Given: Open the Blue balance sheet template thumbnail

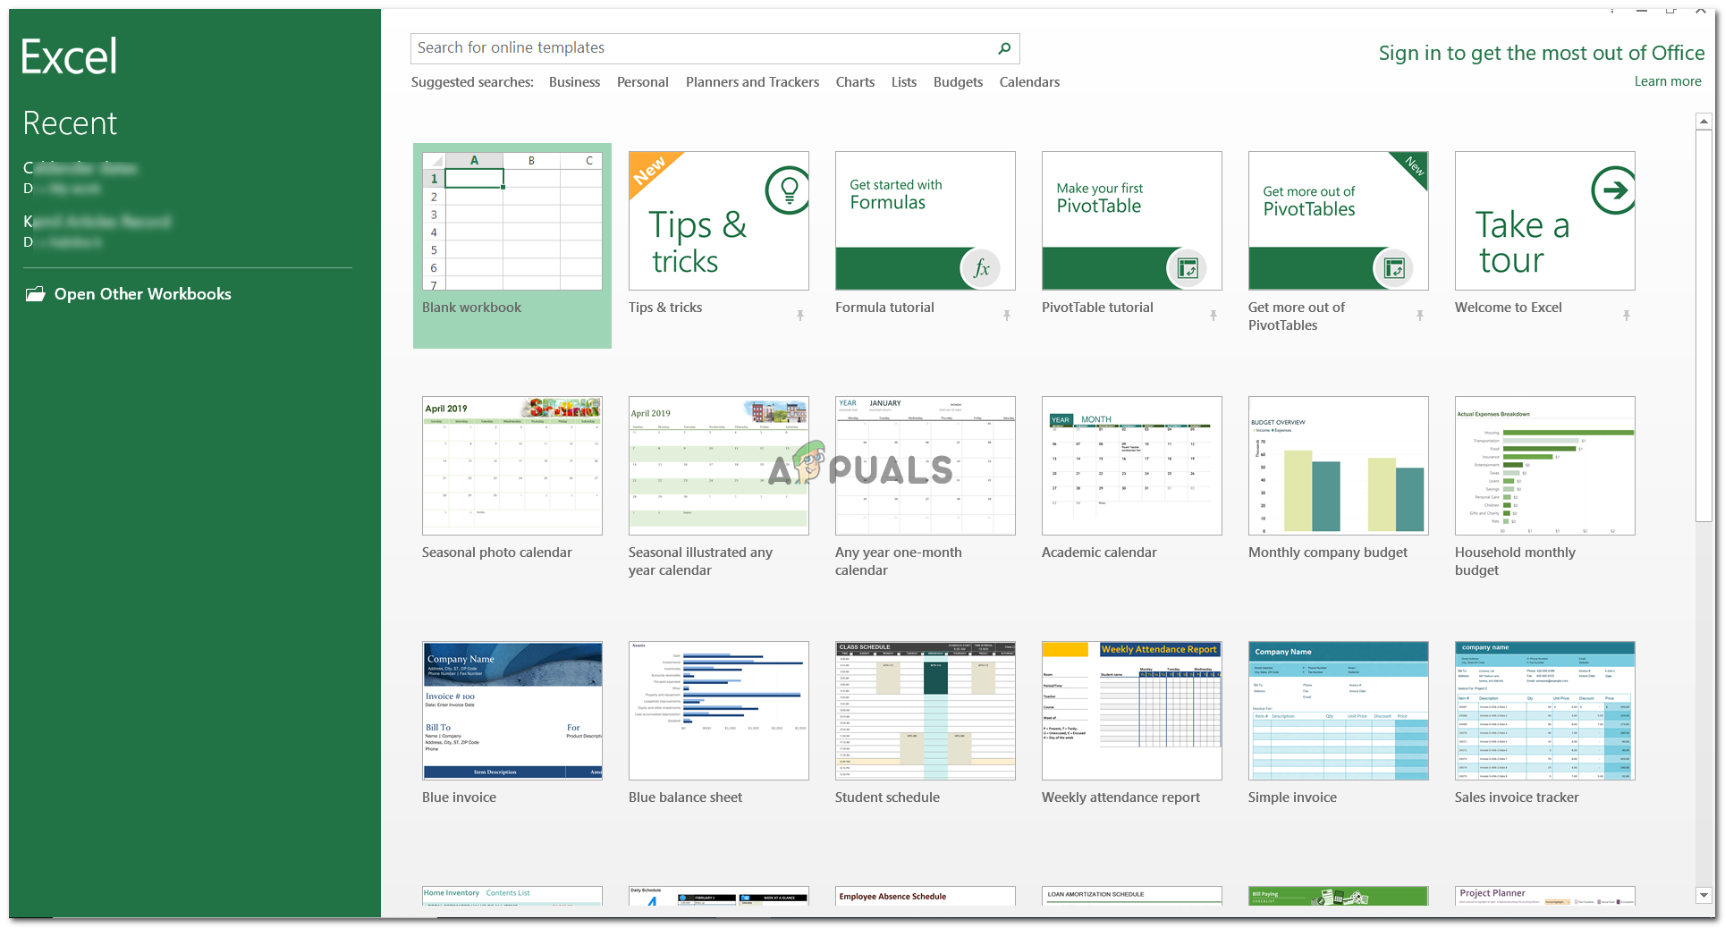Looking at the screenshot, I should coord(719,711).
